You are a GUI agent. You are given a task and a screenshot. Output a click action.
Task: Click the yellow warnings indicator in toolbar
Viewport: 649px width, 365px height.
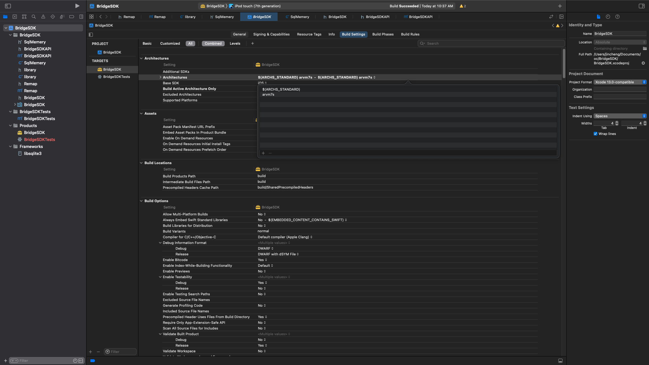[x=463, y=6]
